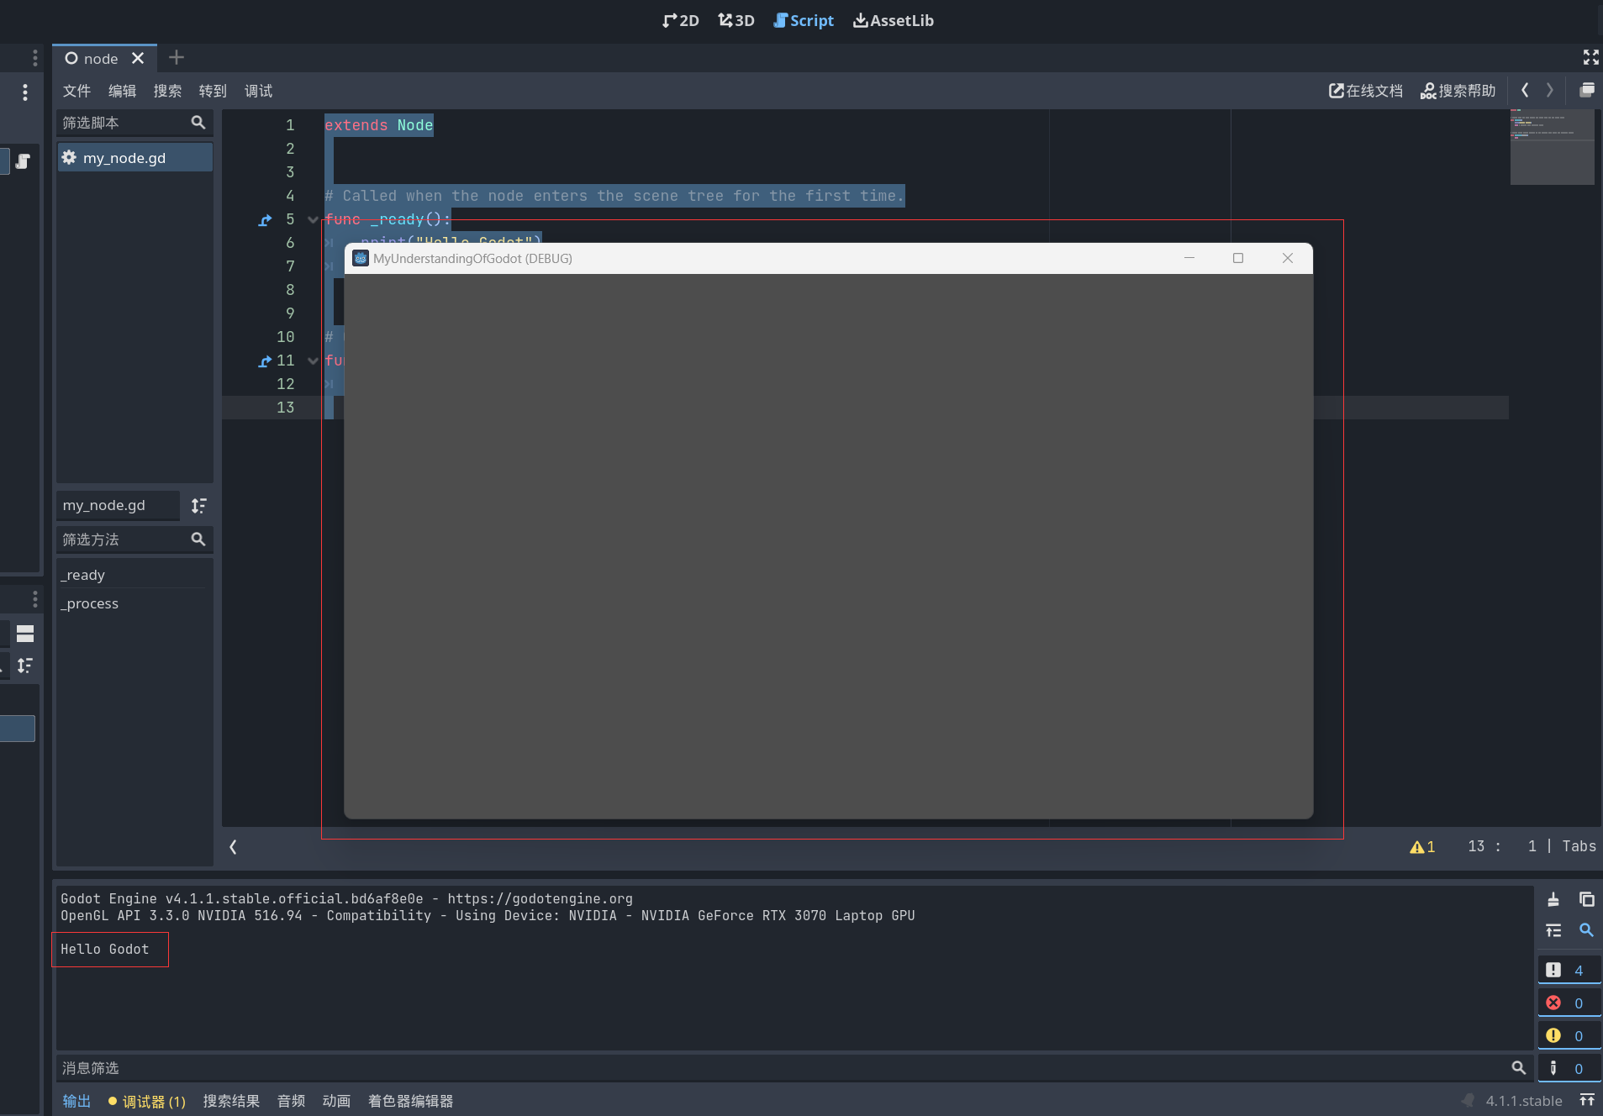Collapse line 11 function fold arrow

pyautogui.click(x=313, y=361)
